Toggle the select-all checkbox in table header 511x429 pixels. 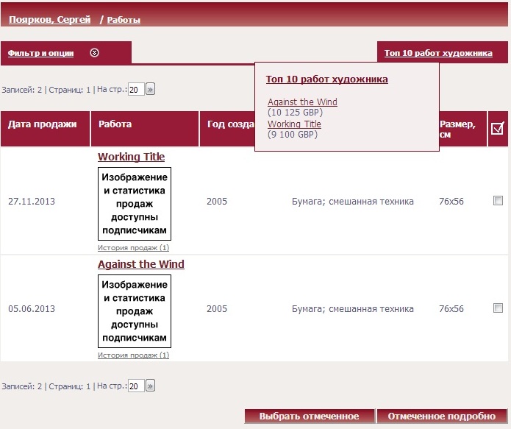click(x=497, y=129)
